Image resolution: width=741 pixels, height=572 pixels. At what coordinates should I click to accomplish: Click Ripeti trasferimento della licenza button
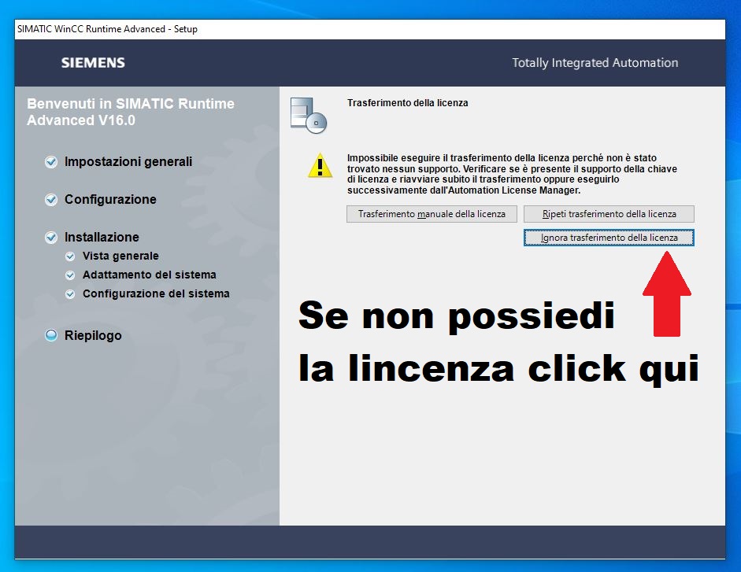[x=609, y=214]
